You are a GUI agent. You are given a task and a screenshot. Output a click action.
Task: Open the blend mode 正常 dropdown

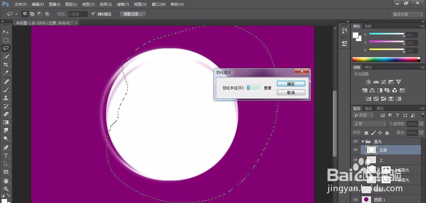(369, 124)
